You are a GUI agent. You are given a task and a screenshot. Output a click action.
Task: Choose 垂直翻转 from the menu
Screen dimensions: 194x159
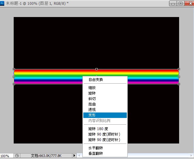coord(105,154)
